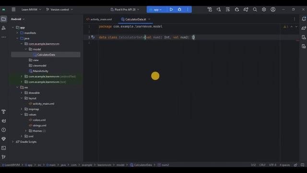Viewport: 307px width, 173px height.
Task: Open the Resource Manager side icon
Action: tap(3, 28)
